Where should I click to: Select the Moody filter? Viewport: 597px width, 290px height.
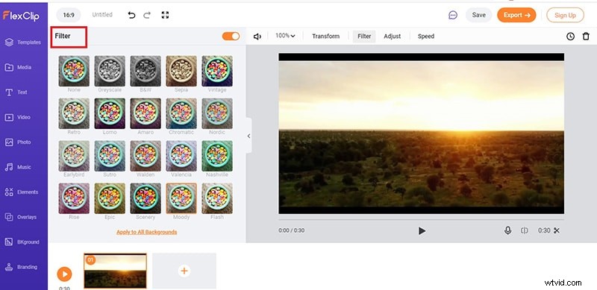coord(181,198)
